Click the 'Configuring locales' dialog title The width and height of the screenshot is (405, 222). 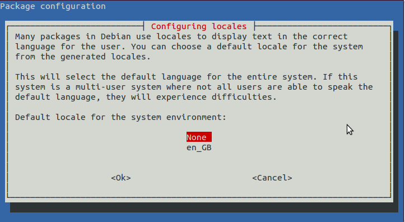pos(199,26)
